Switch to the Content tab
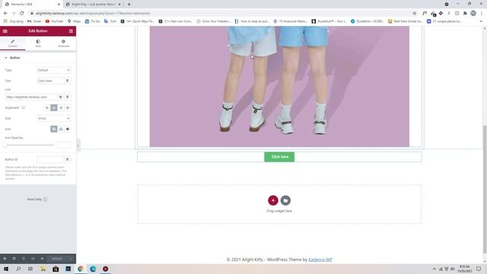This screenshot has width=487, height=274. coord(13,43)
